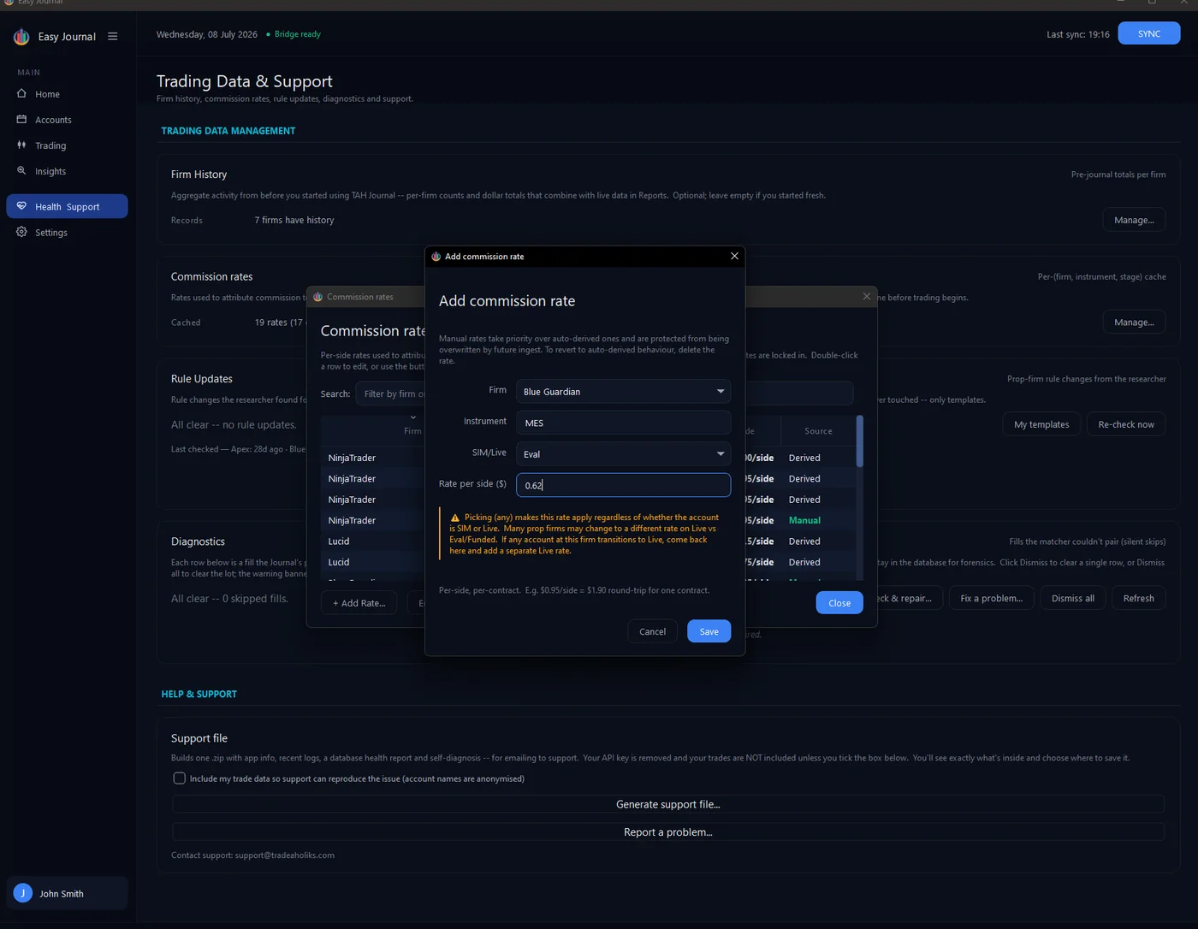Focus the Rate per side input
Image resolution: width=1198 pixels, height=929 pixels.
click(623, 485)
